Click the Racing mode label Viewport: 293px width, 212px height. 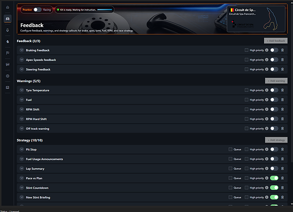(x=47, y=10)
